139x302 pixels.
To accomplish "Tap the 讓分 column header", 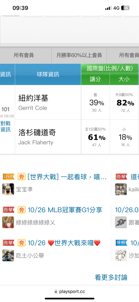I will [95, 79].
